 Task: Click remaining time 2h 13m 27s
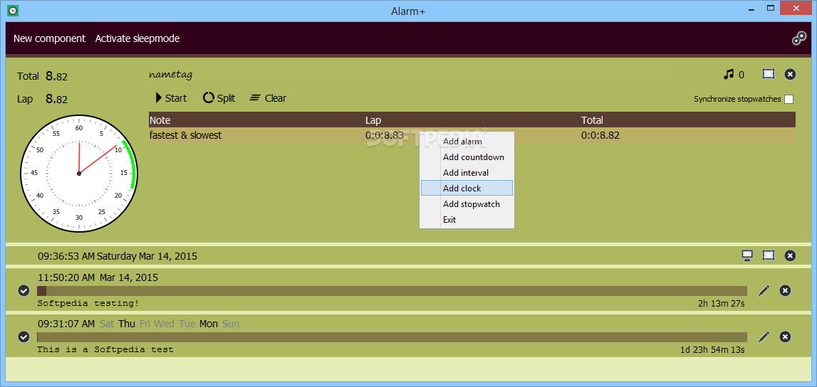(722, 303)
